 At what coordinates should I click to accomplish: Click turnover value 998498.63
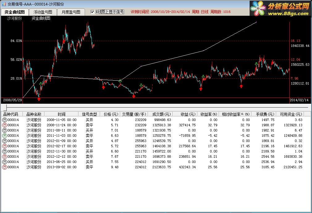[x=162, y=120]
